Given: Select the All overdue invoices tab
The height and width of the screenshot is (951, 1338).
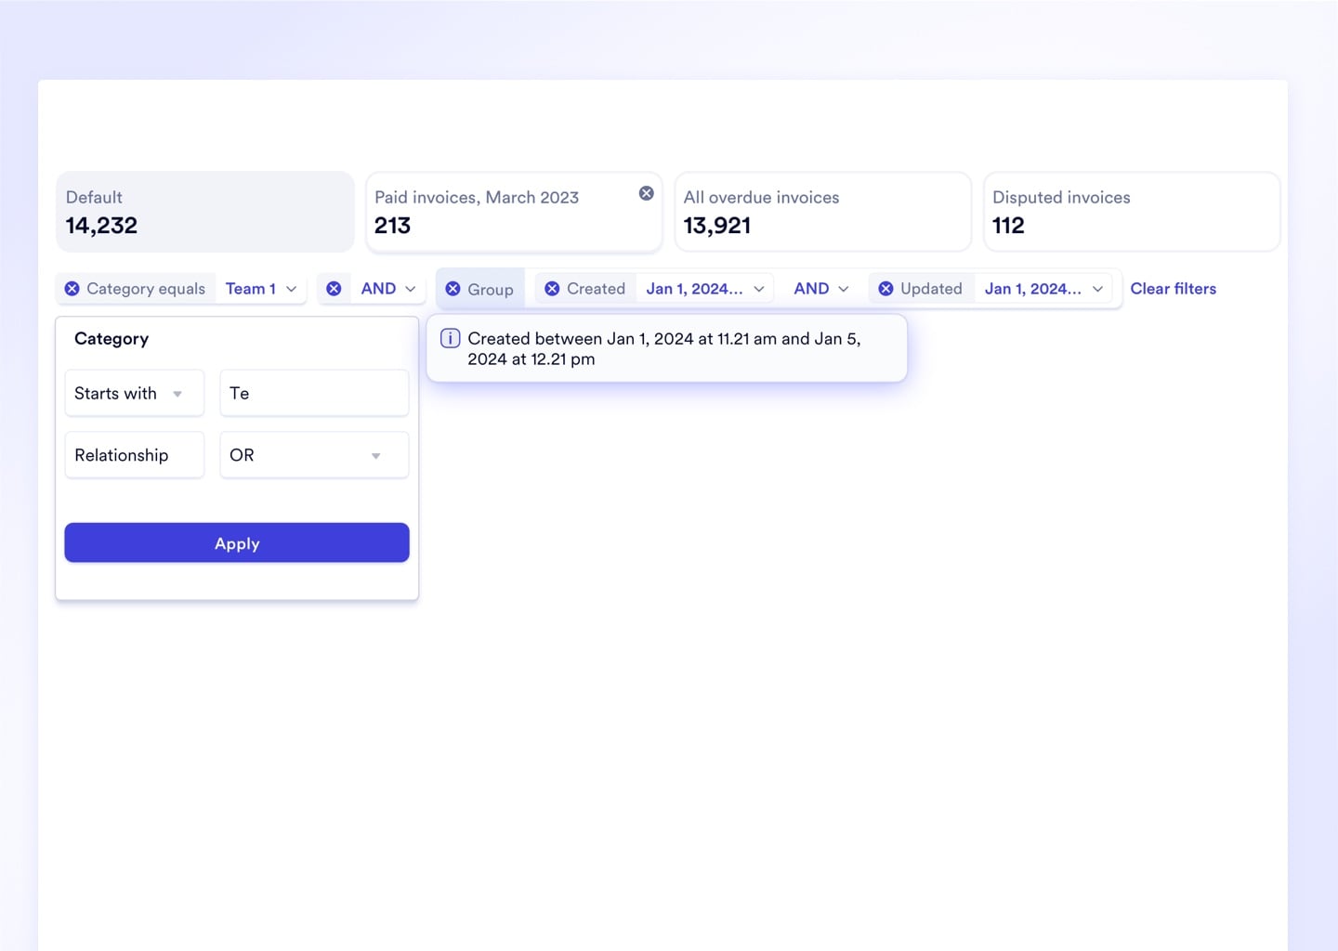Looking at the screenshot, I should point(822,212).
